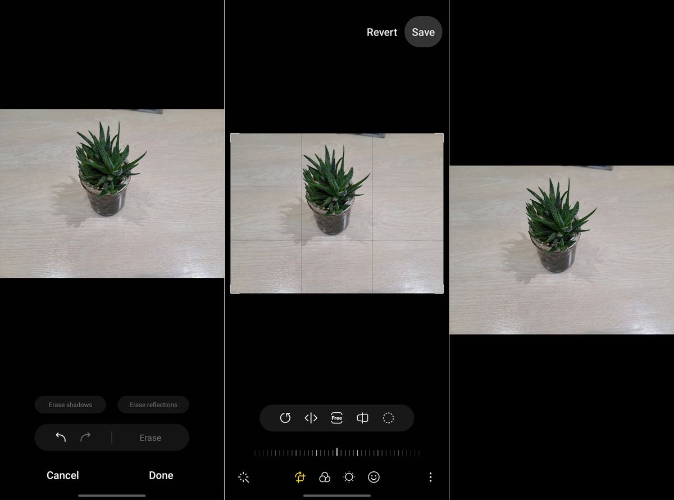Viewport: 674px width, 500px height.
Task: Open the Stickers tool (smiley face icon)
Action: tap(374, 477)
